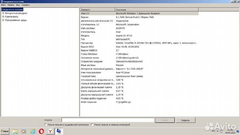Click value C:\Windows\system32
The height and width of the screenshot is (135, 240).
[127, 58]
